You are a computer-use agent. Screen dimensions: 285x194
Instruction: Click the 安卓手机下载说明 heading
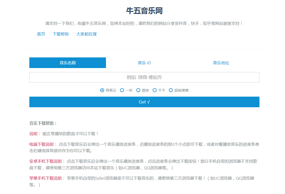tap(44, 161)
